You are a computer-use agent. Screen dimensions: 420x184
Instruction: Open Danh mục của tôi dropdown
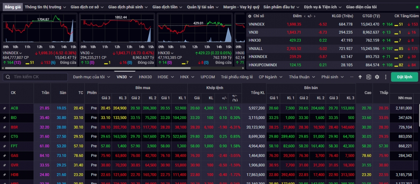point(92,77)
